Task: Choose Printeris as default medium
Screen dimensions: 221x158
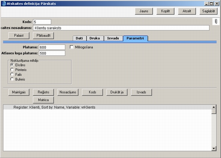Action: (12, 69)
